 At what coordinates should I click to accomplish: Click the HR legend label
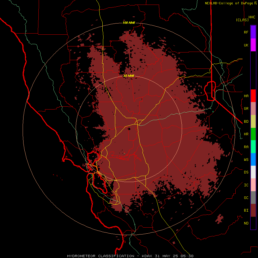pyautogui.click(x=246, y=134)
